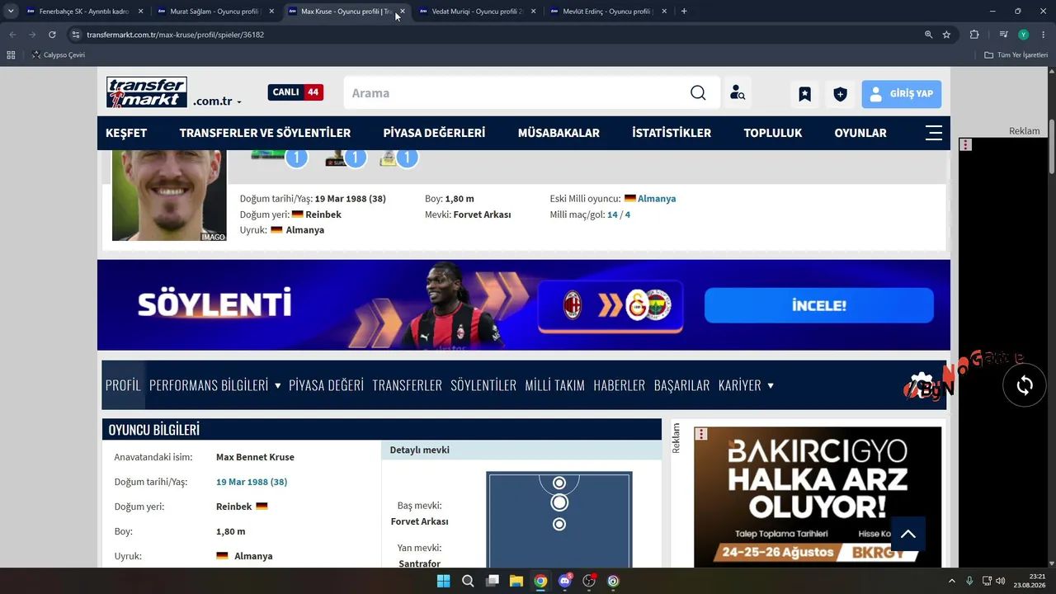The image size is (1056, 594).
Task: View site information icon beside the URL
Action: pyautogui.click(x=76, y=35)
